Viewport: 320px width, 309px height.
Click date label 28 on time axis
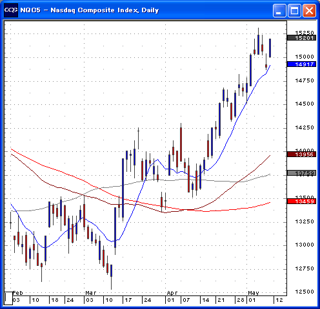tap(241, 300)
